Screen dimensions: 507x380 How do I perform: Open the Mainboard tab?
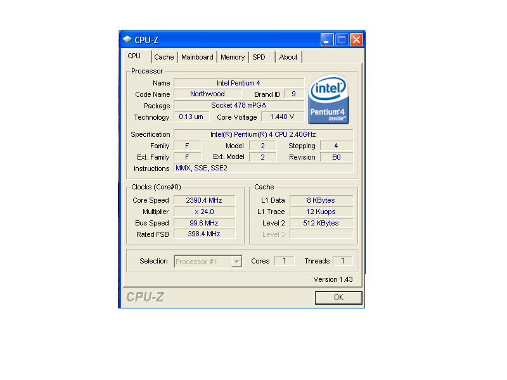197,57
